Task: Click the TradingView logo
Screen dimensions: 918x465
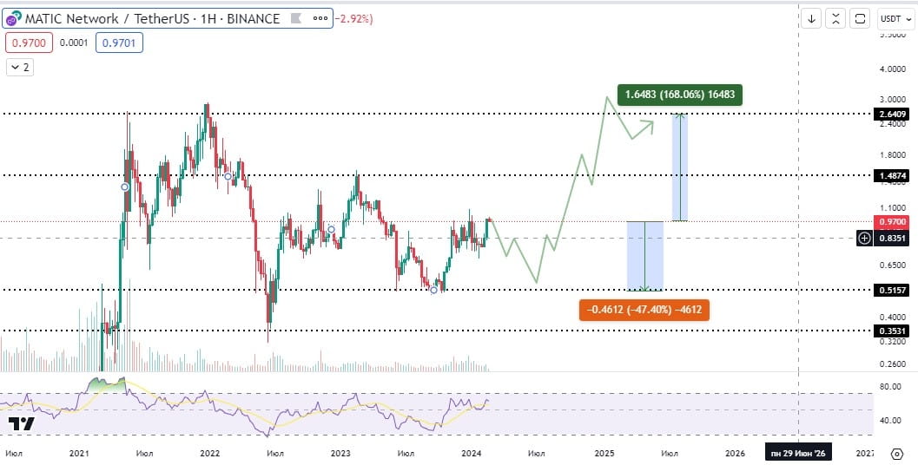Action: pyautogui.click(x=21, y=423)
